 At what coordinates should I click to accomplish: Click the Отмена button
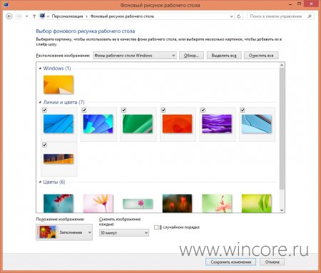click(x=272, y=262)
